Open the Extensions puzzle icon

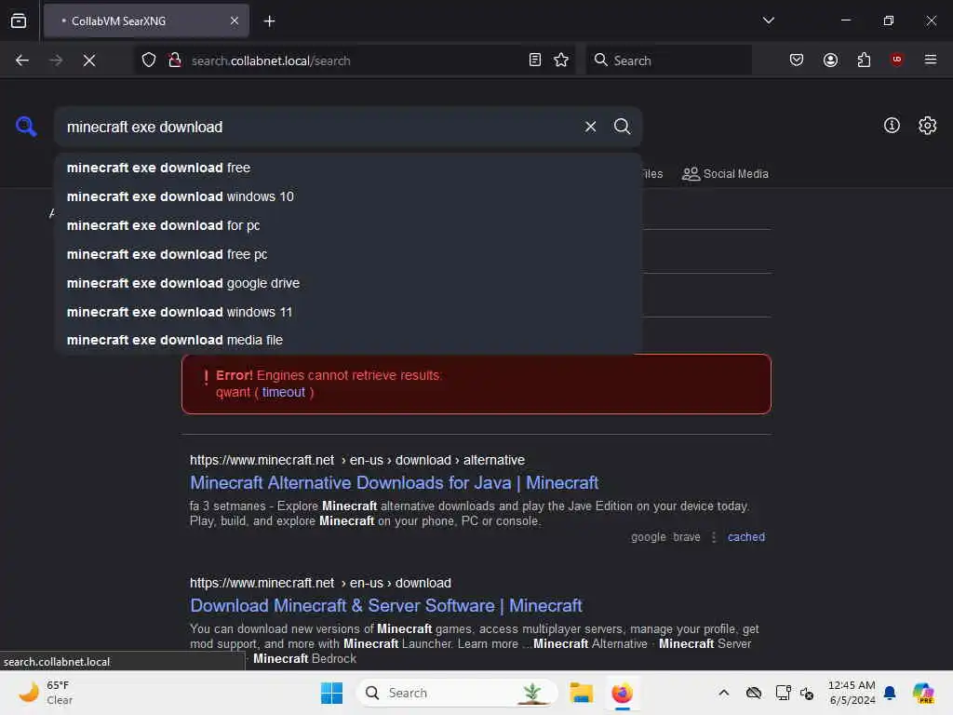click(x=864, y=60)
